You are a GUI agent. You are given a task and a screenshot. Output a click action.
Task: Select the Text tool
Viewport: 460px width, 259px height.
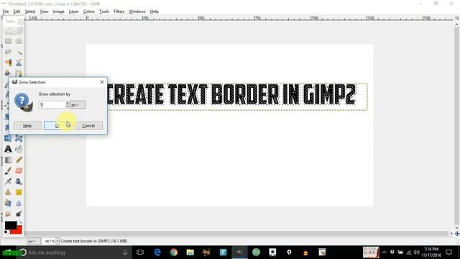click(x=8, y=149)
